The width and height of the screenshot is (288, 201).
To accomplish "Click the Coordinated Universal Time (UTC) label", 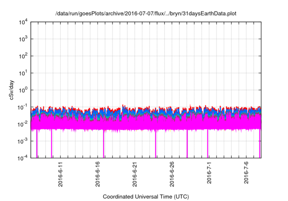I will point(146,197).
